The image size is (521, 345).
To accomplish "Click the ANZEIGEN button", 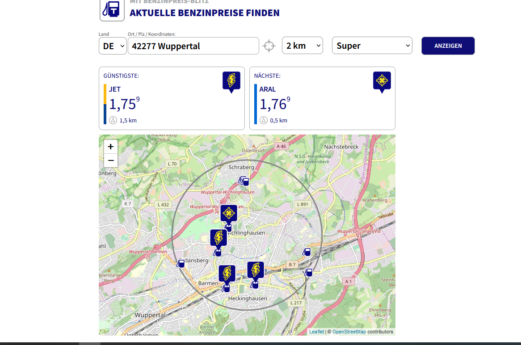I will pyautogui.click(x=448, y=46).
